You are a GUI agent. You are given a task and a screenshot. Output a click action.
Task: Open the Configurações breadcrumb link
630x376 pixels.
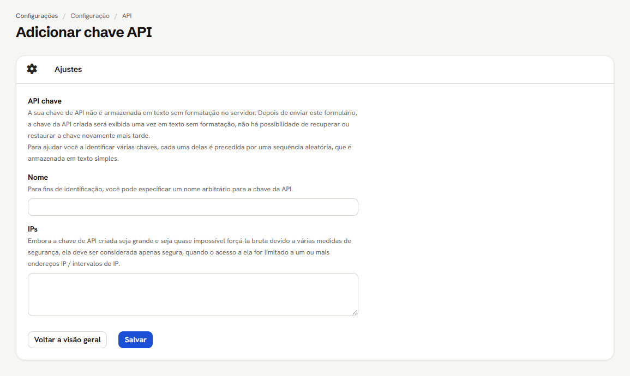(37, 16)
